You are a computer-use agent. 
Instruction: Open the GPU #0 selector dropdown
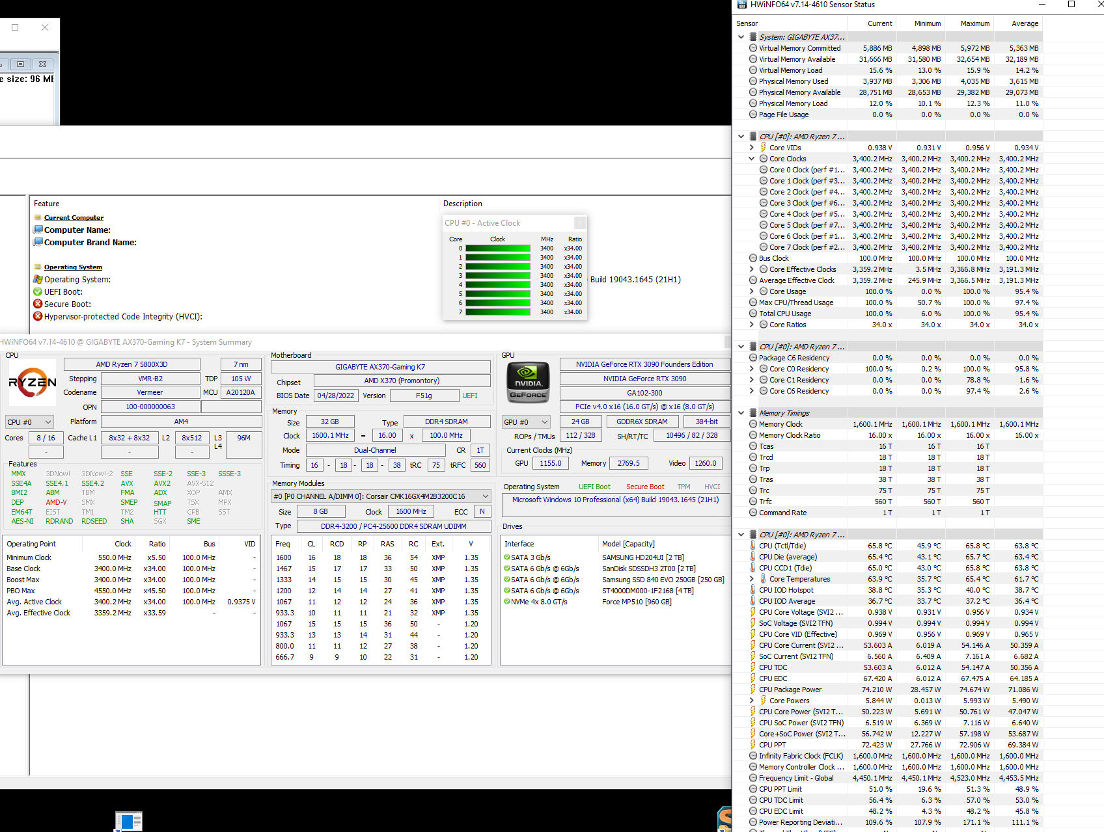tap(527, 422)
